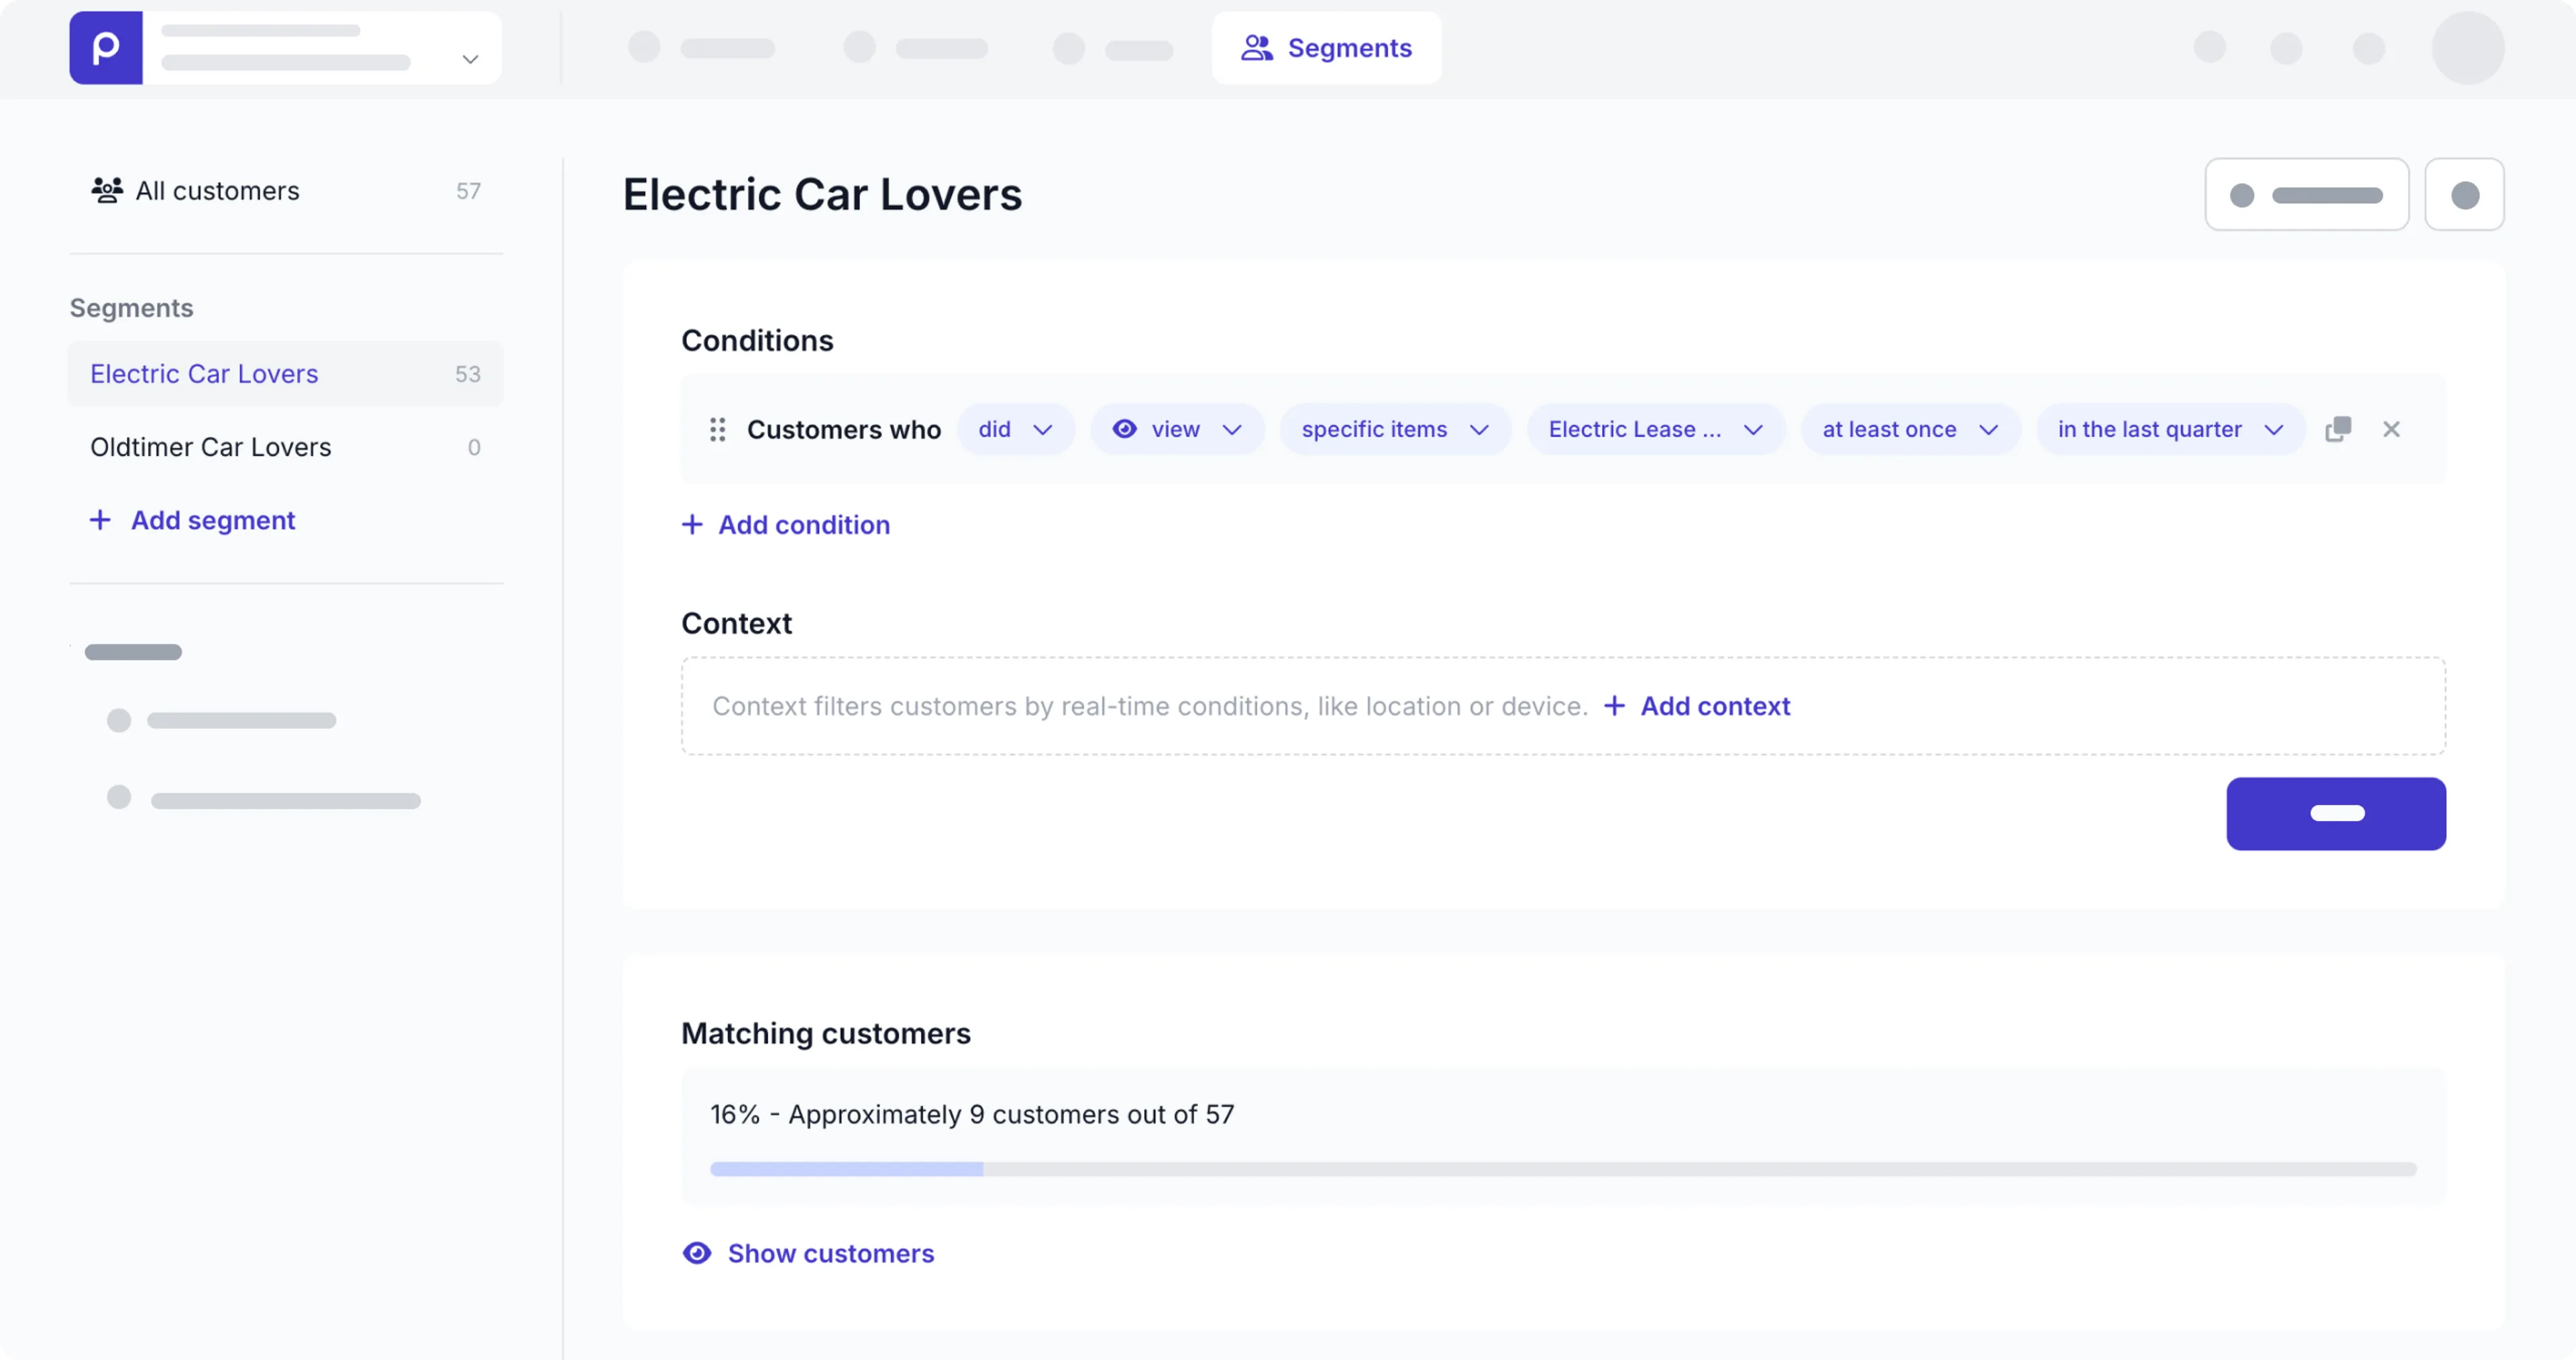
Task: Grab the condition drag handle dots
Action: 717,429
